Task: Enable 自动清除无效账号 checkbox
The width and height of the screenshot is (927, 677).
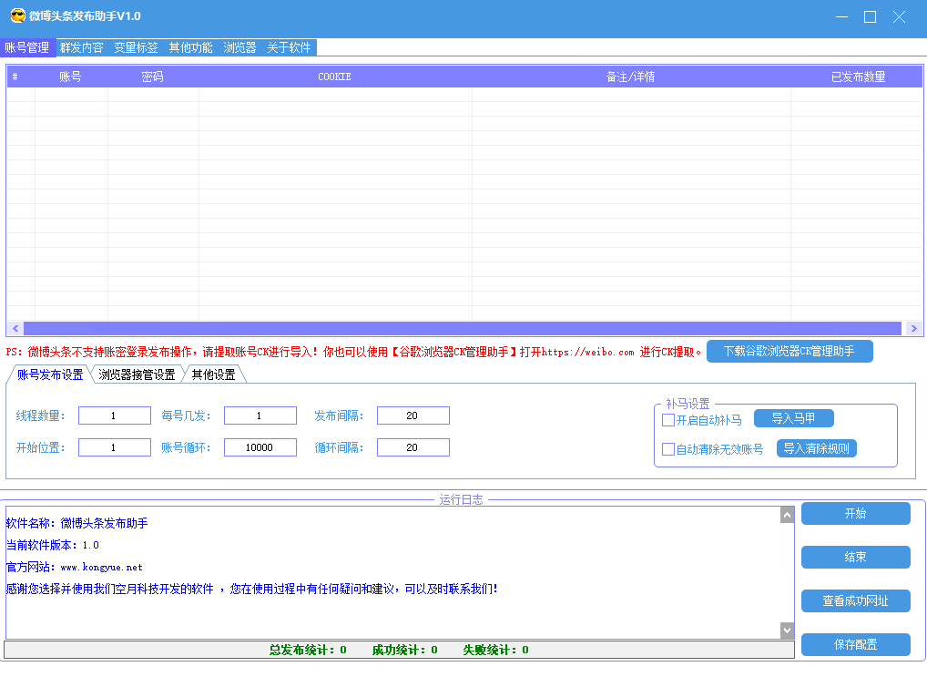Action: point(668,449)
